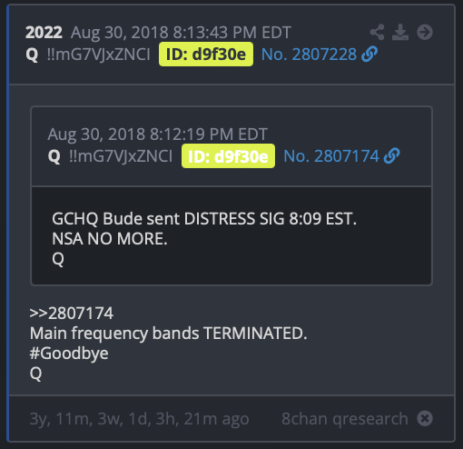Click tripcode !!mG7VJxZNCI in quoted post
The width and height of the screenshot is (463, 449).
121,156
